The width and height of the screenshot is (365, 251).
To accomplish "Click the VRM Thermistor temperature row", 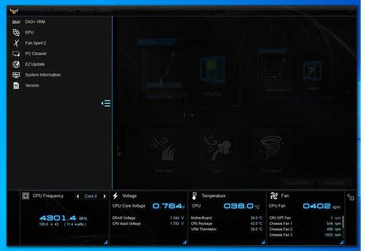I will pyautogui.click(x=226, y=229).
